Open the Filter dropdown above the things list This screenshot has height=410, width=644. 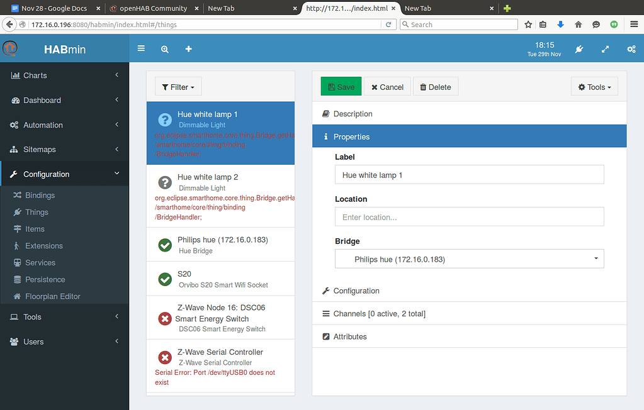point(178,86)
